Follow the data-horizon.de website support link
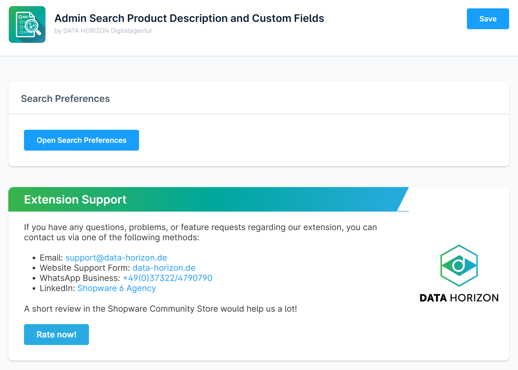The image size is (518, 370). tap(164, 268)
